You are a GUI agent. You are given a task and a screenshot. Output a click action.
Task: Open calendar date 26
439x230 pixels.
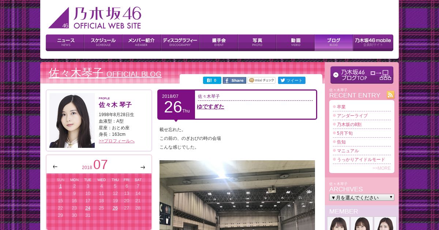click(x=115, y=208)
